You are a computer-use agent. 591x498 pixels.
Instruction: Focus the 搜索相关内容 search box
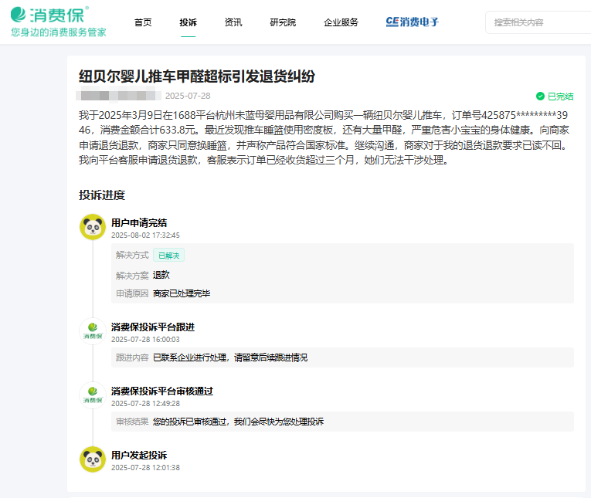click(x=538, y=22)
